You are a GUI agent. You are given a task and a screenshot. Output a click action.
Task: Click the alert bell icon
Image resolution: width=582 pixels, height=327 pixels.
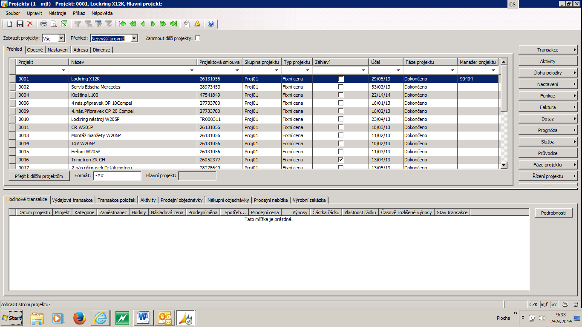(197, 24)
